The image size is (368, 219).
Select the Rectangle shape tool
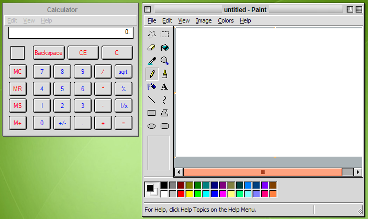[152, 113]
